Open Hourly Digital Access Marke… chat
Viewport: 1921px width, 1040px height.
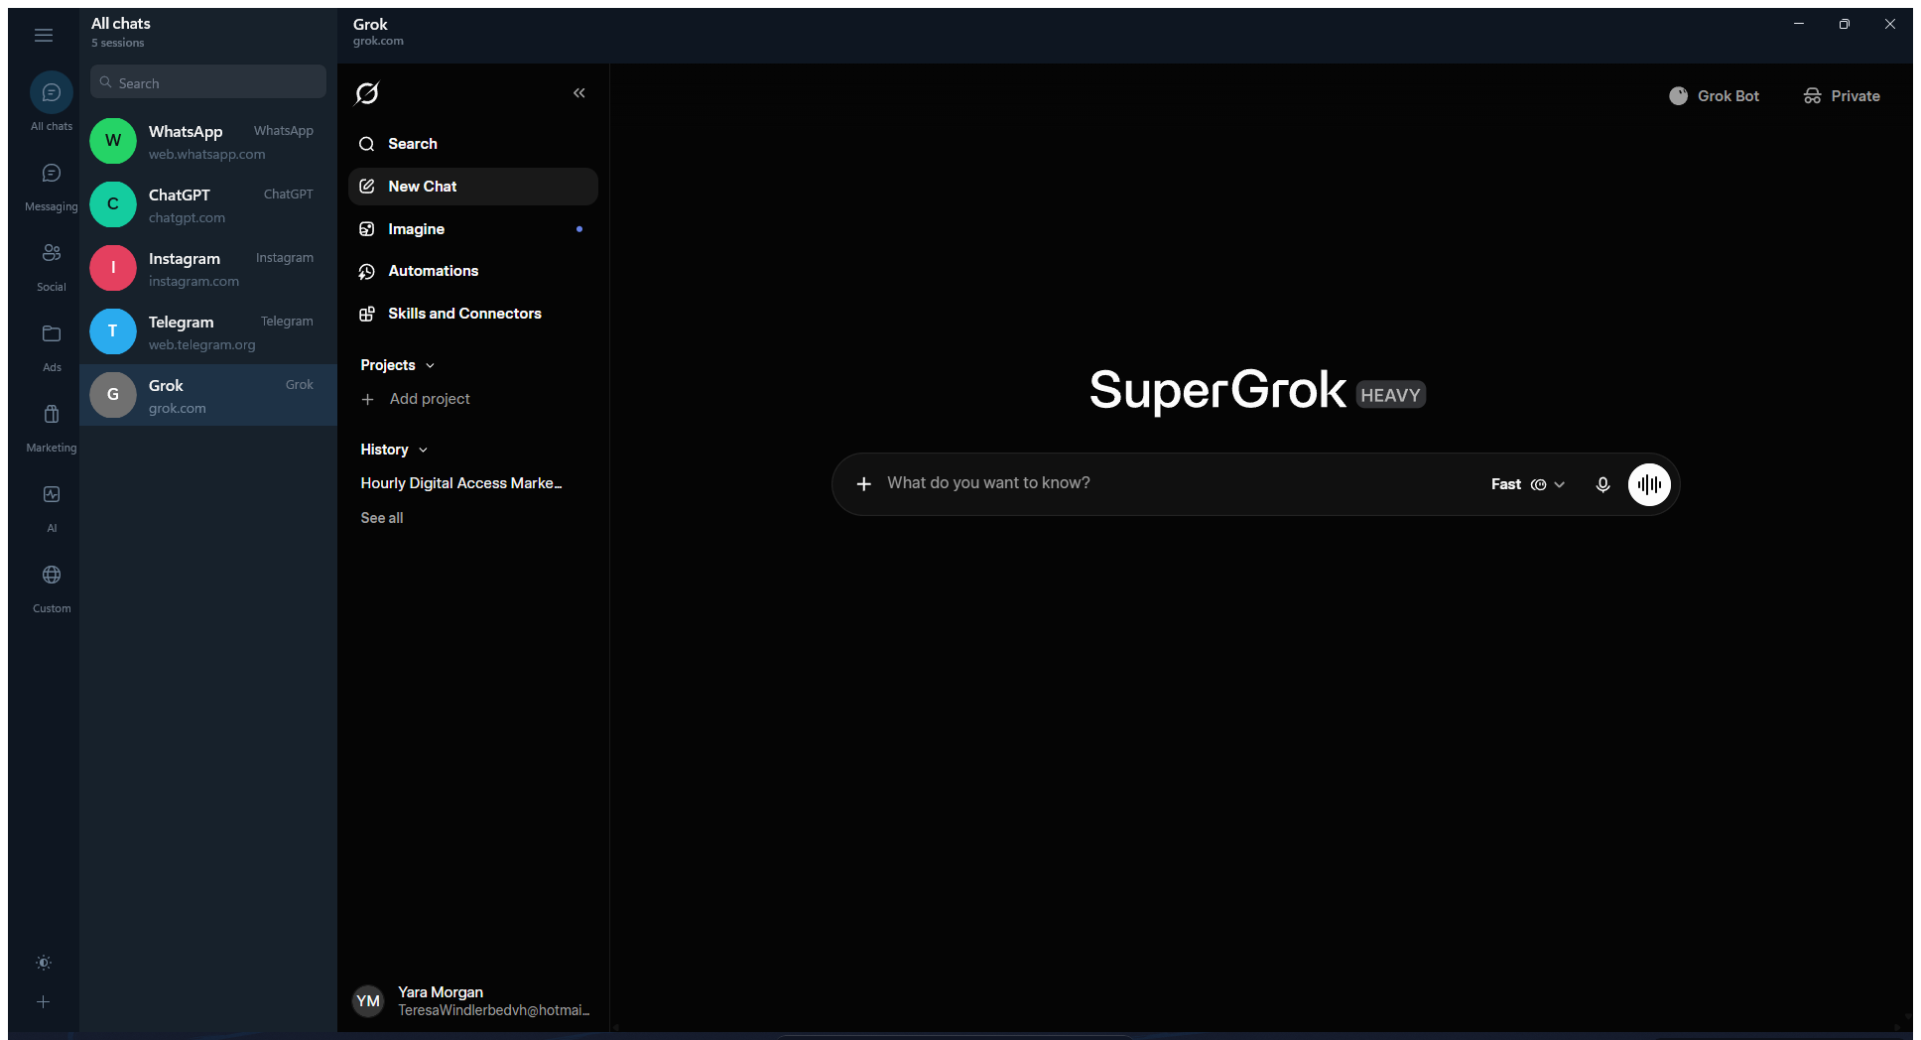point(461,483)
